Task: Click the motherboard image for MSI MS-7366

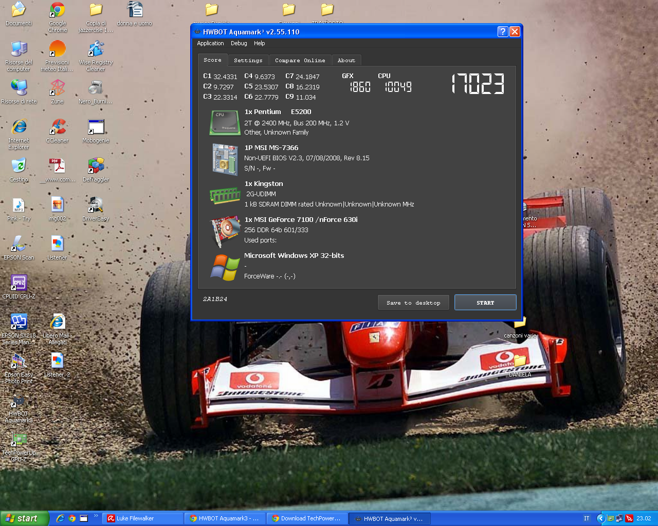Action: pos(225,159)
